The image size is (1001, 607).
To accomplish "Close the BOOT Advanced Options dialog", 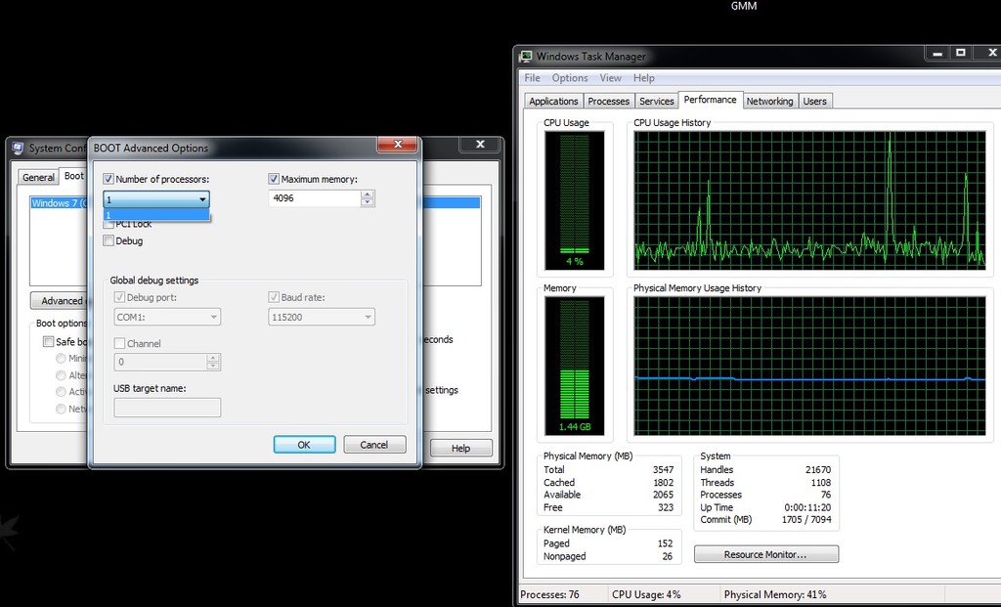I will (x=398, y=146).
